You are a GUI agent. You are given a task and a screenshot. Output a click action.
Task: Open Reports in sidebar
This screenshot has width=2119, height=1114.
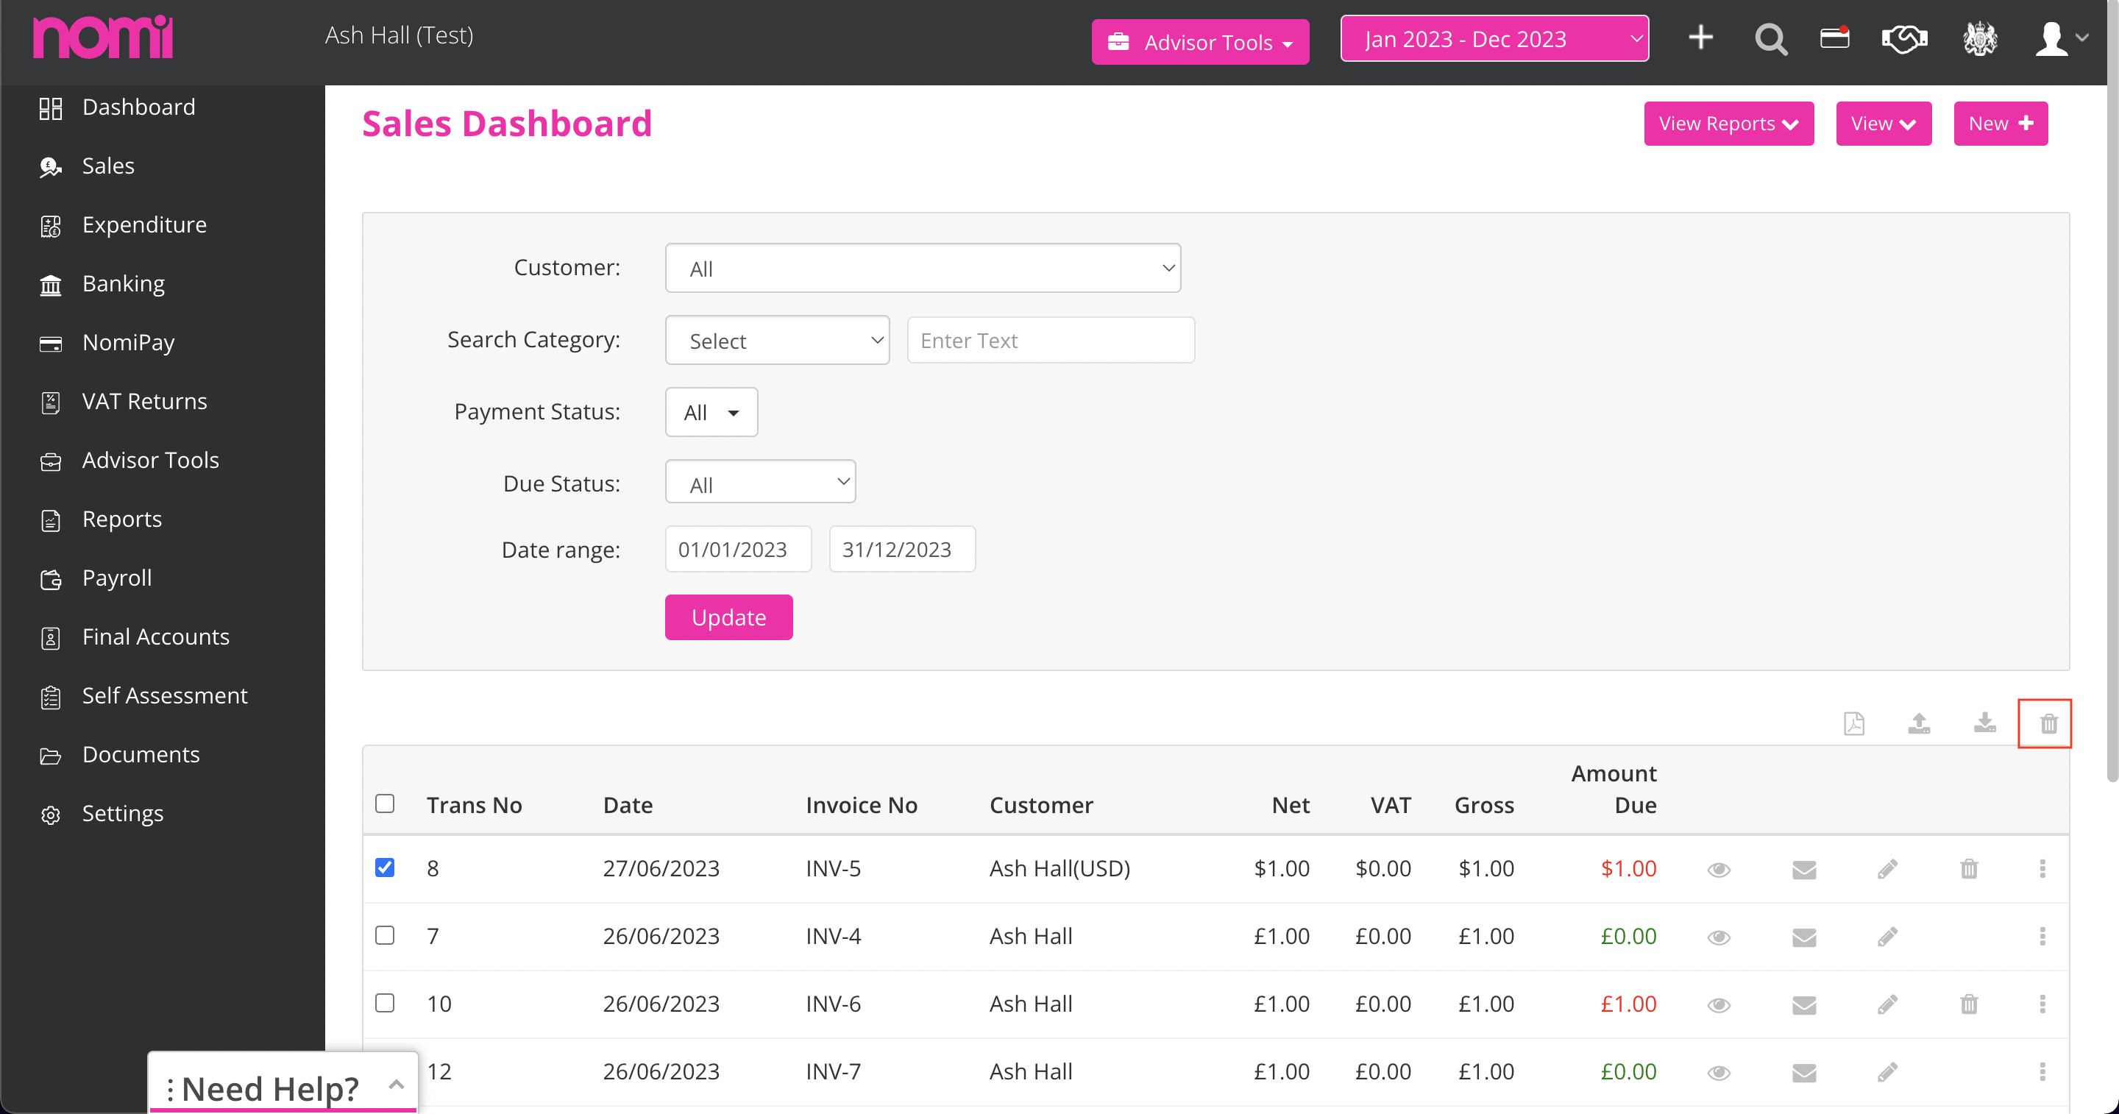[x=121, y=519]
